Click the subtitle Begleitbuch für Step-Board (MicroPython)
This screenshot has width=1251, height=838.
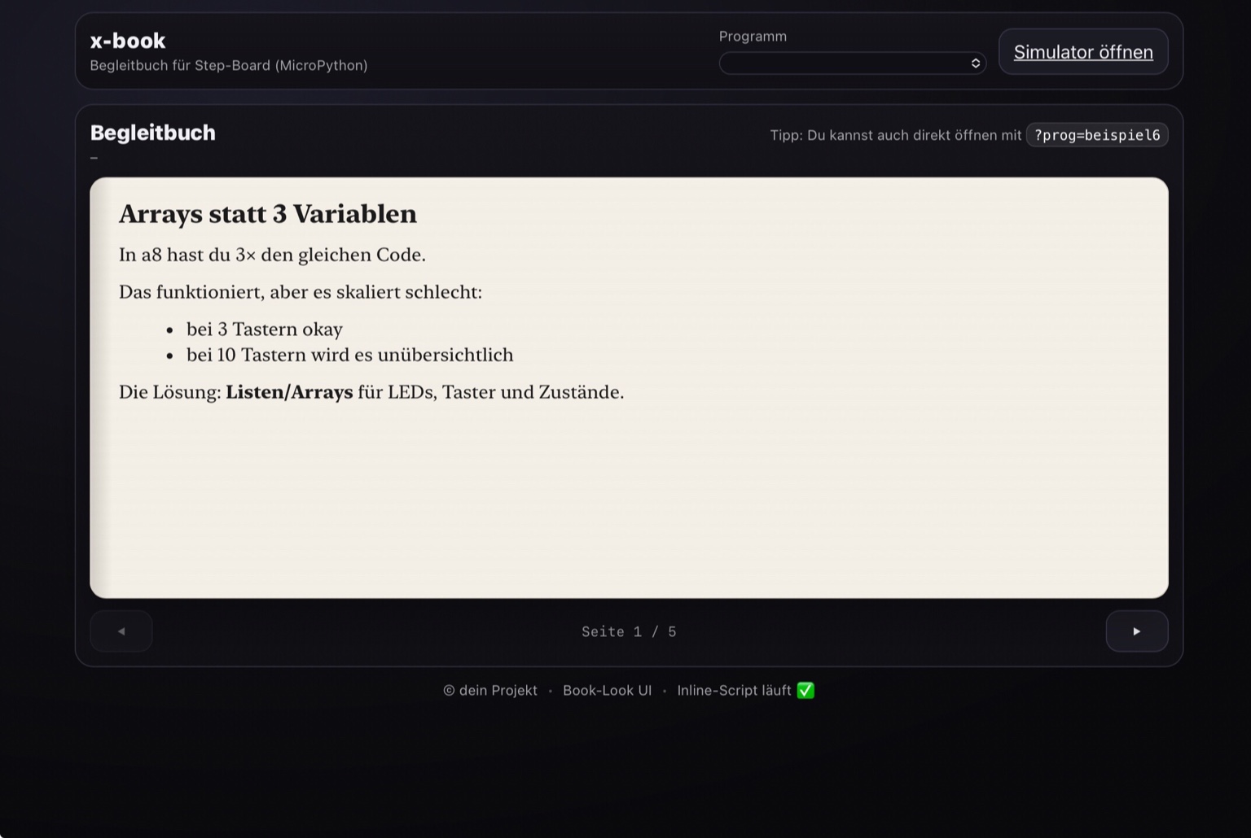[x=229, y=65]
